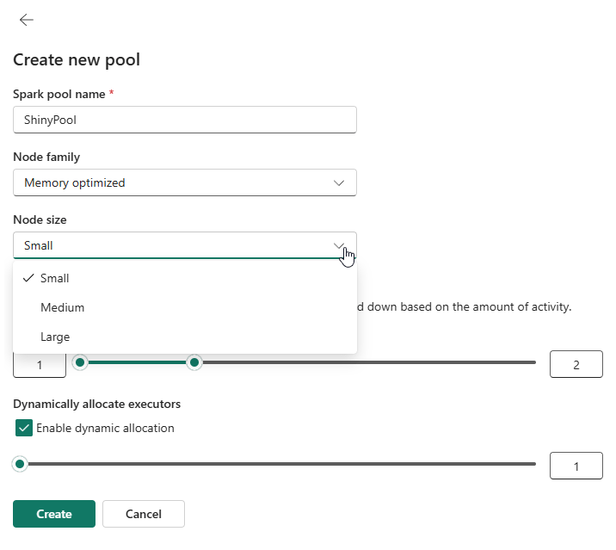616x550 pixels.
Task: Click the Spark pool name text field
Action: tap(184, 121)
